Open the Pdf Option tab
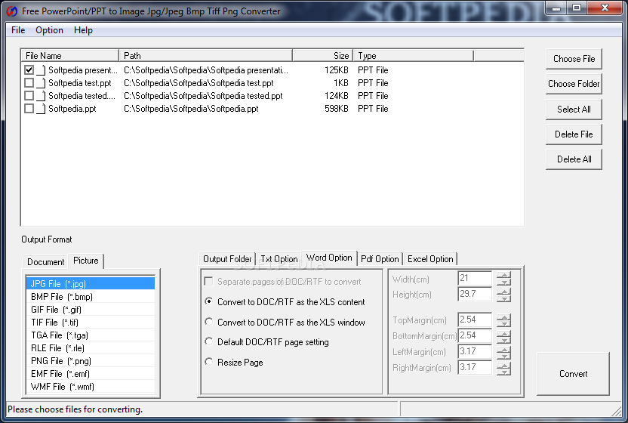The height and width of the screenshot is (423, 628). pos(380,259)
